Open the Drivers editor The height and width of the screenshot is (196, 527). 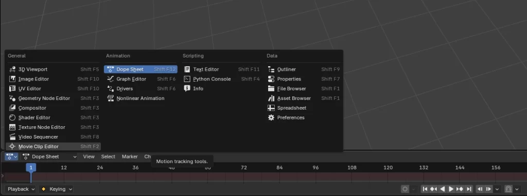point(141,89)
